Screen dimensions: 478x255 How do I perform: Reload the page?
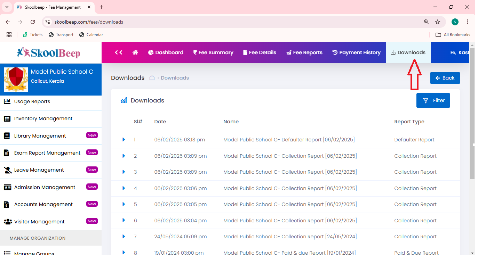coord(33,22)
